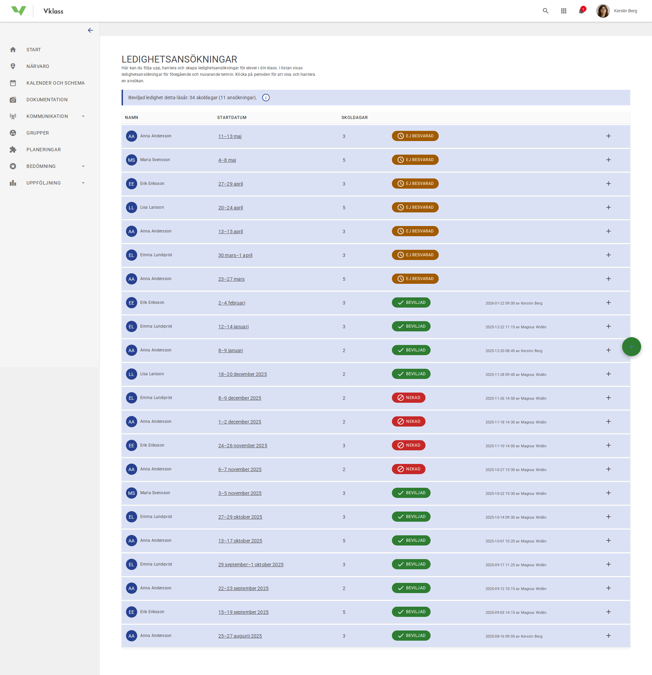Click the Skoldagar column header
The image size is (652, 675).
tap(355, 118)
